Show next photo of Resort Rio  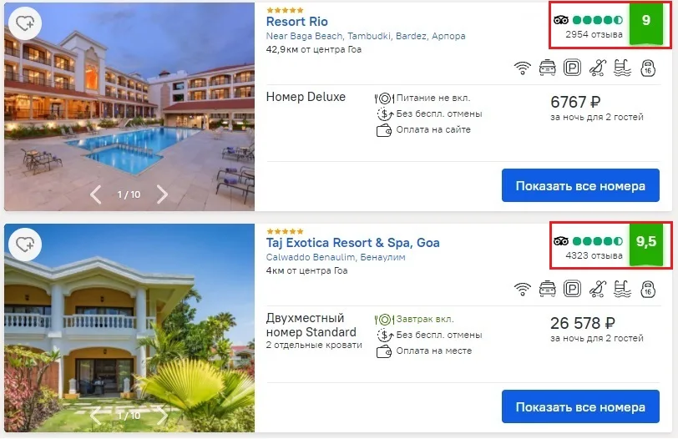click(162, 194)
